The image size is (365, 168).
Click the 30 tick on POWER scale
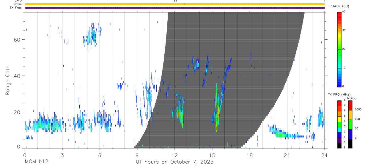click(344, 31)
